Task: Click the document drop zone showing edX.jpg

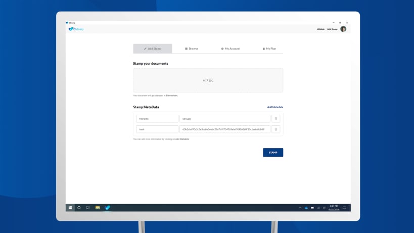Action: (x=208, y=80)
